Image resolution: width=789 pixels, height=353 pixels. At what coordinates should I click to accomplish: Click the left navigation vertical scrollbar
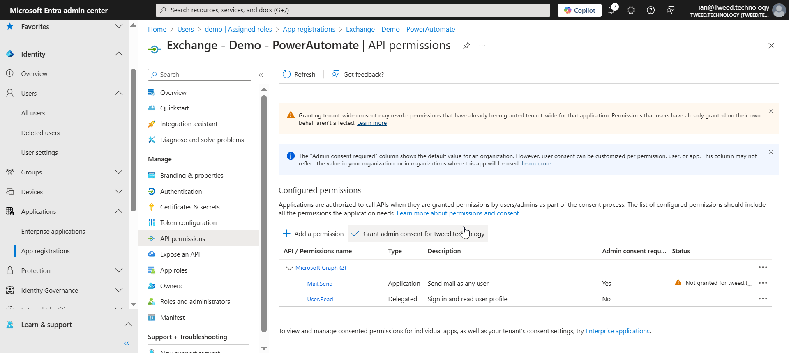point(133,140)
